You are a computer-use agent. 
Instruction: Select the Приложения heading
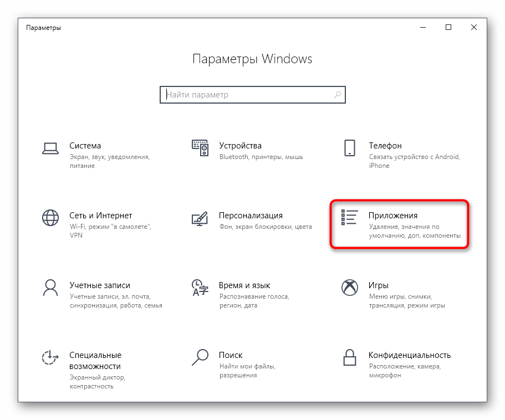click(x=393, y=216)
